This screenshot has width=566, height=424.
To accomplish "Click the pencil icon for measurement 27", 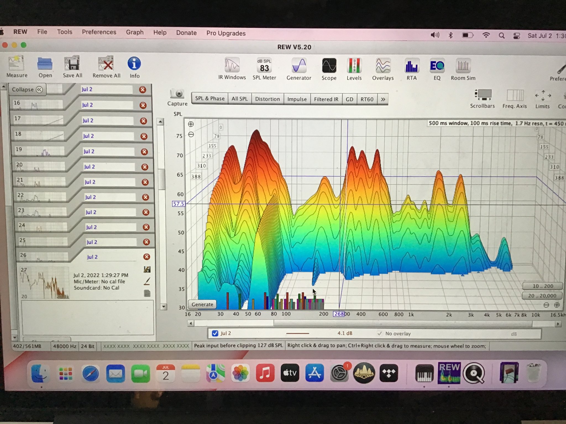I will 147,281.
